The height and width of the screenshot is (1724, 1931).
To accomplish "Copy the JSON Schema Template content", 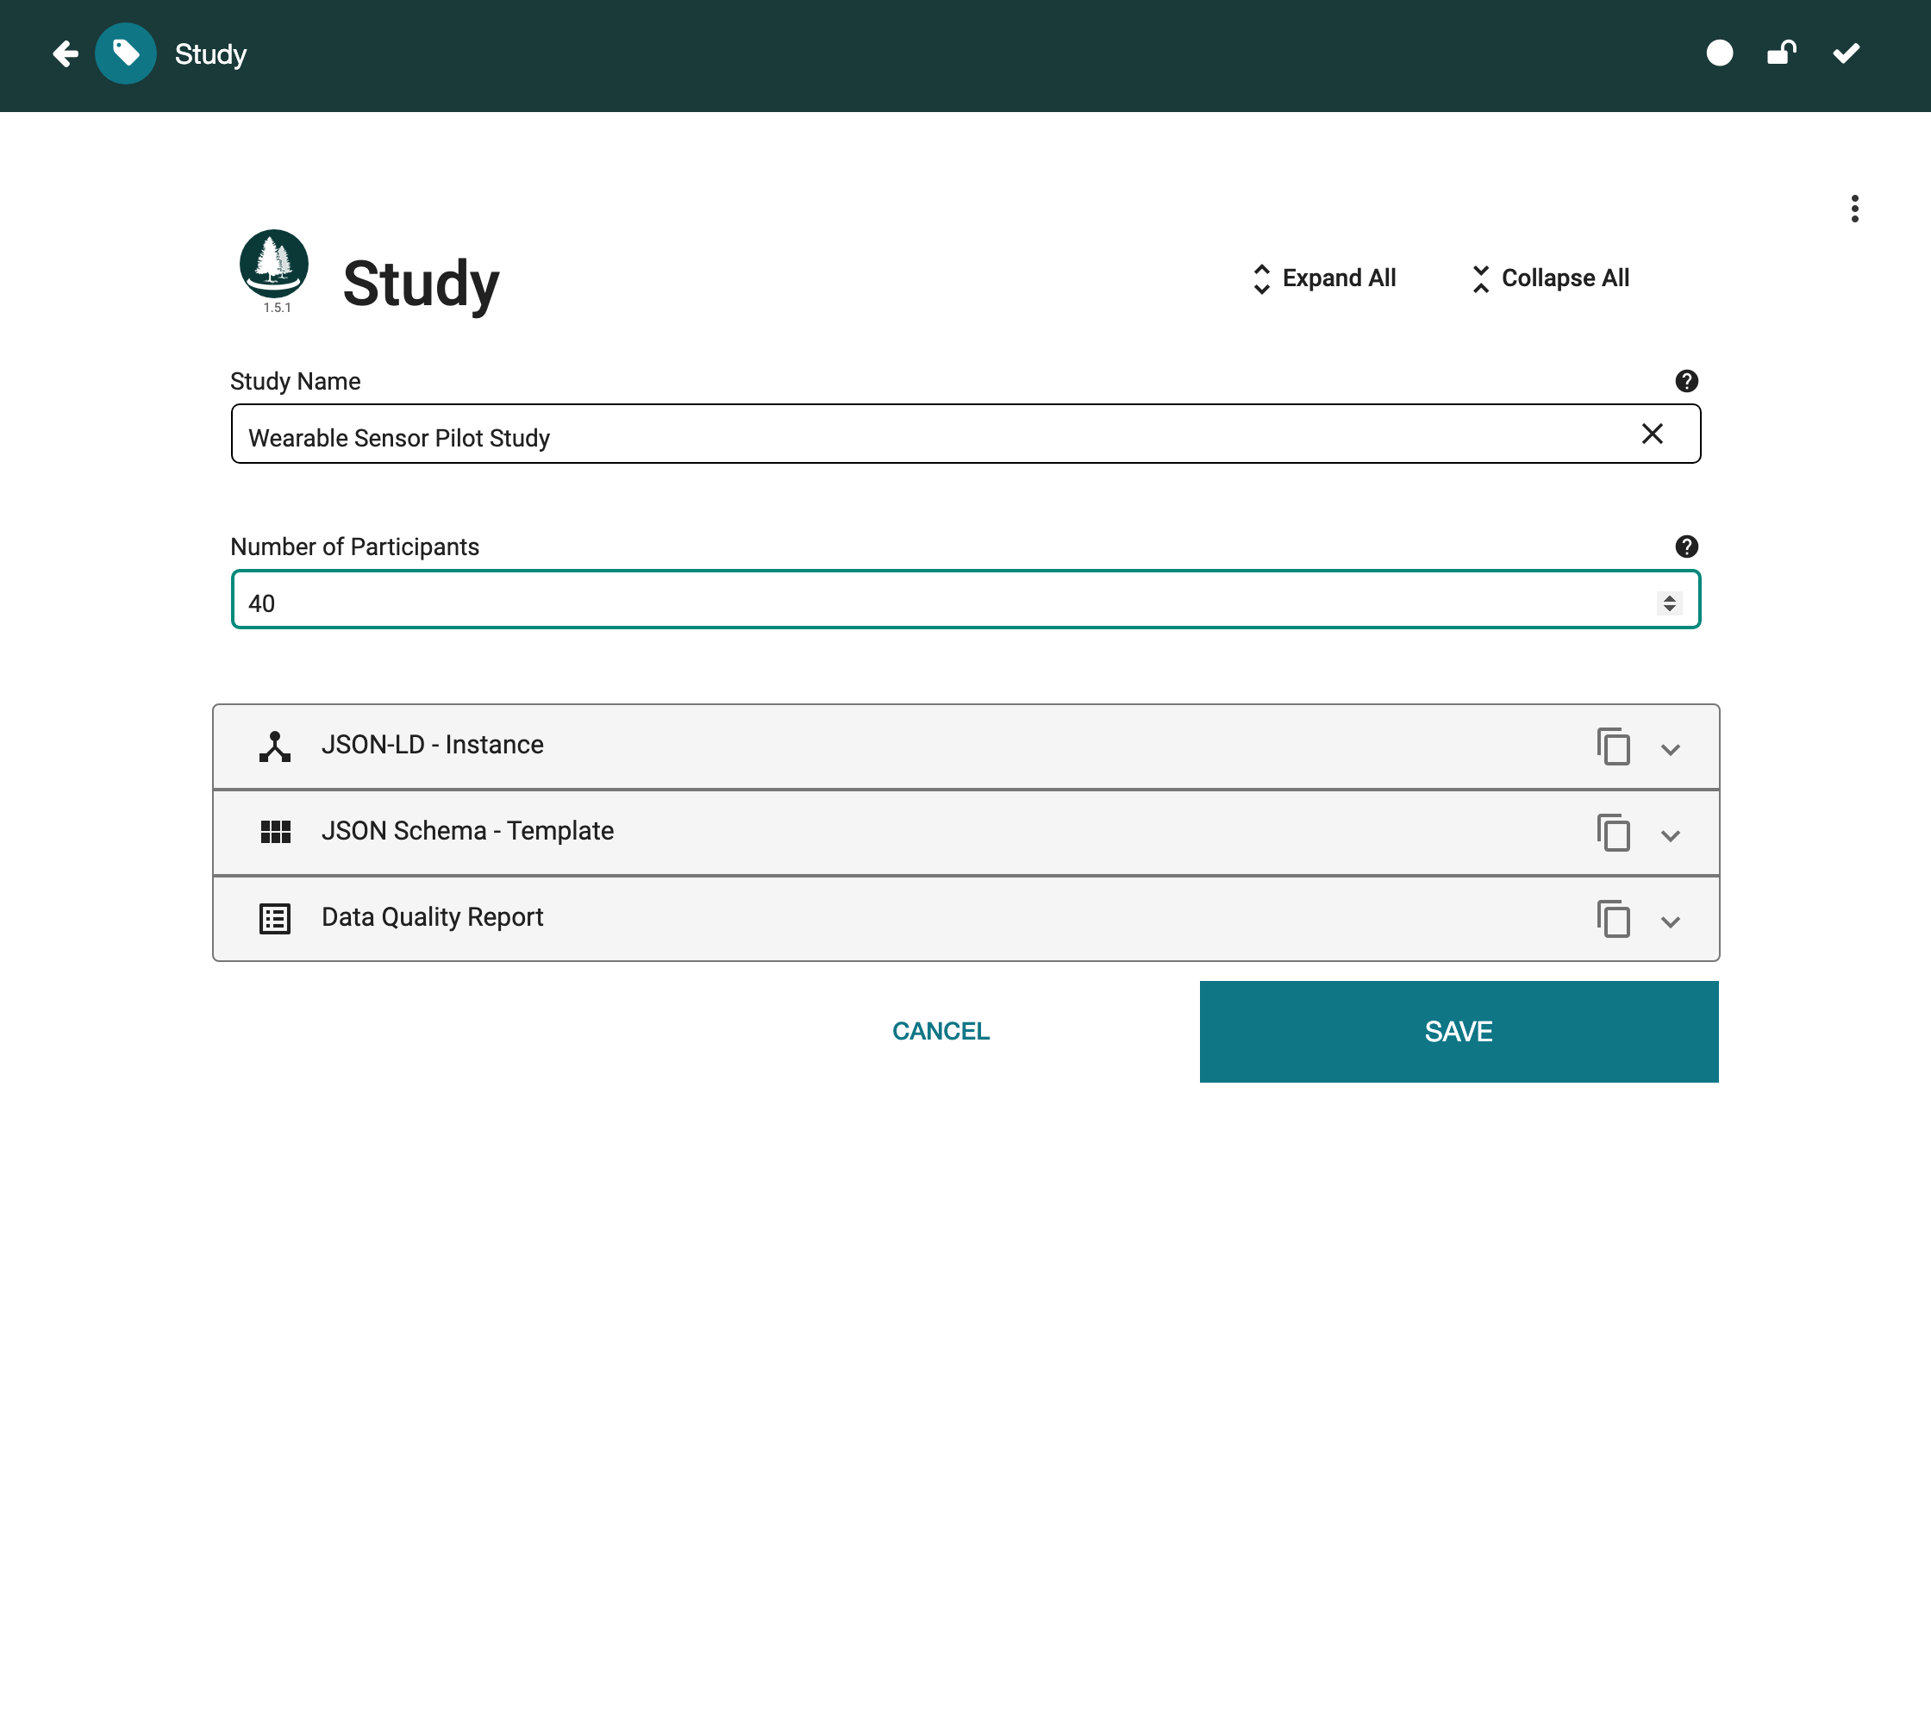I will tap(1614, 833).
